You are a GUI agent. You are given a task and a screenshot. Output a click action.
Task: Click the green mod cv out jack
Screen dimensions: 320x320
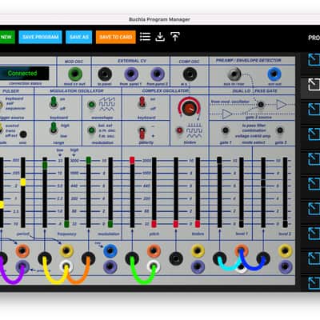pyautogui.click(x=75, y=74)
